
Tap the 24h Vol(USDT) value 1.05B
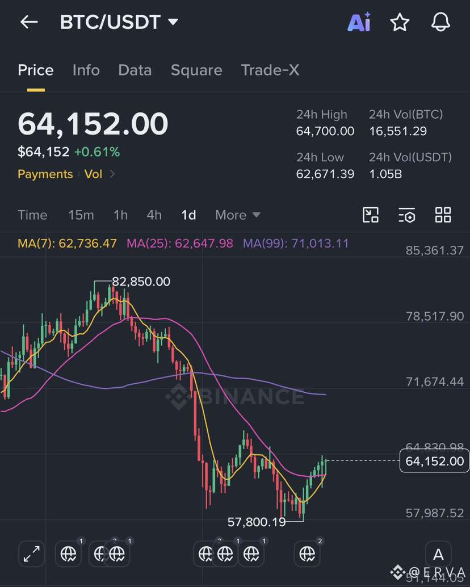385,174
